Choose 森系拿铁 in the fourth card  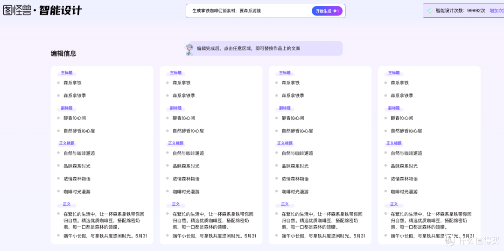pos(399,83)
